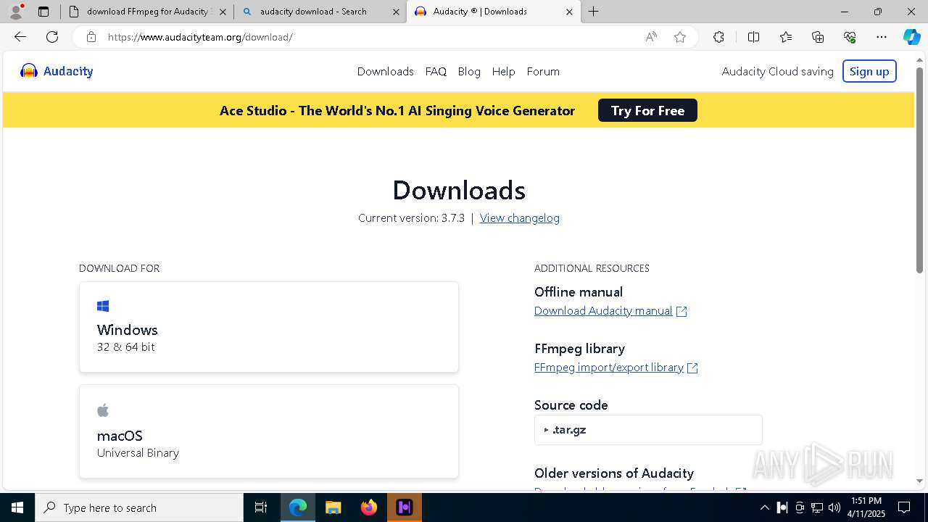
Task: Add page to favorites star icon
Action: pos(680,37)
